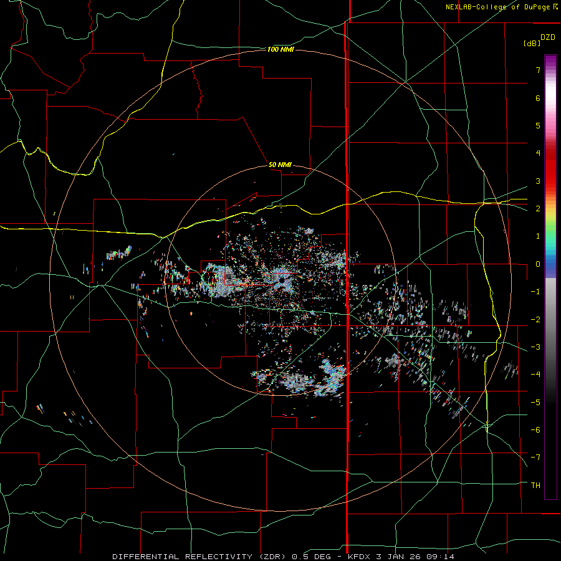
Task: Click the red segment of the color bar near 3
Action: [x=550, y=175]
